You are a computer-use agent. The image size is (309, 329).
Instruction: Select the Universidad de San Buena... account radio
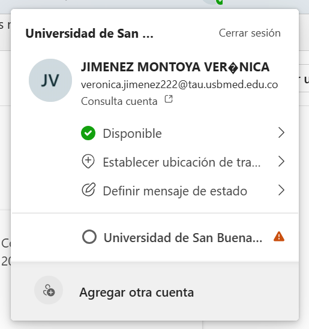tap(89, 237)
